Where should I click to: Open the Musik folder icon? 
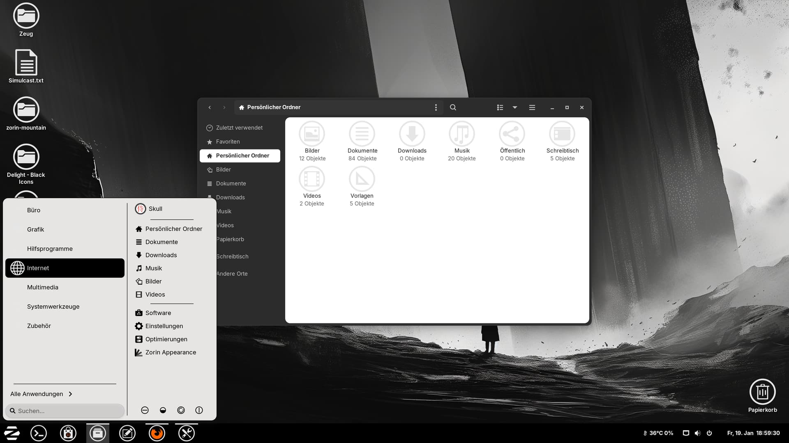tap(462, 134)
